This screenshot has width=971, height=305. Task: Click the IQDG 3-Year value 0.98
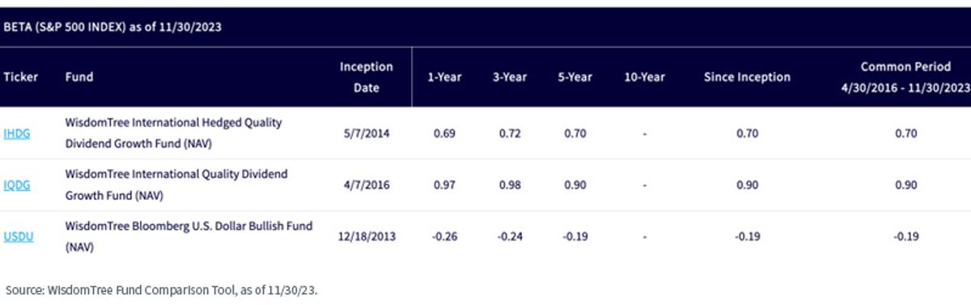(x=510, y=185)
